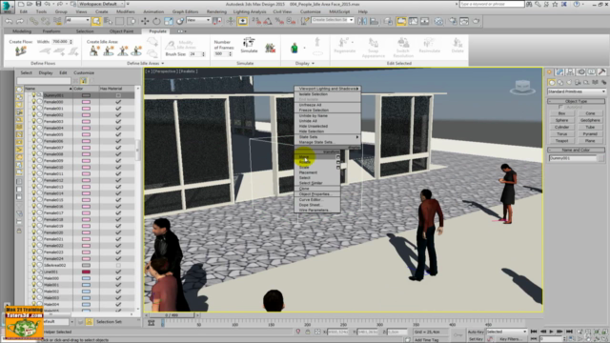This screenshot has width=610, height=343.
Task: Click the Play Animation button
Action: [551, 332]
